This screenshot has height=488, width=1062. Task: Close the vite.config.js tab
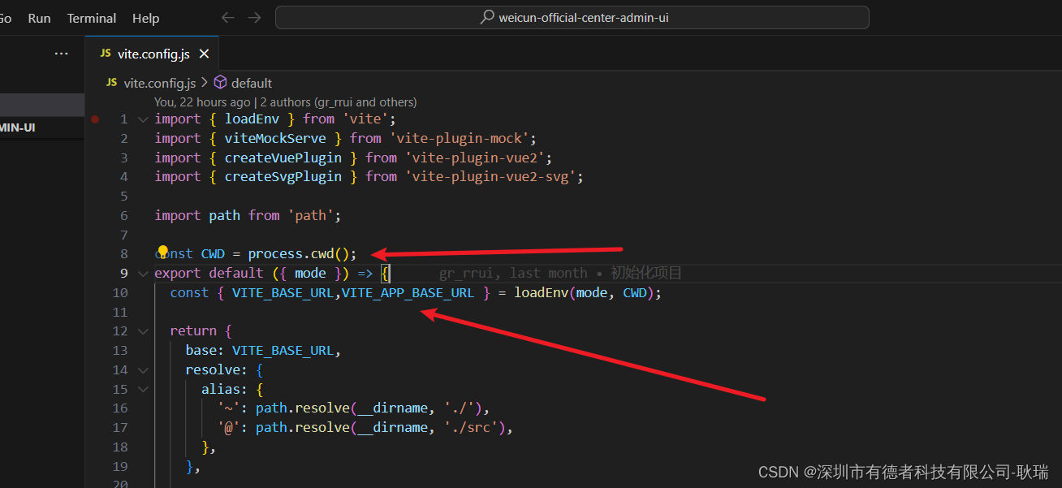[204, 54]
